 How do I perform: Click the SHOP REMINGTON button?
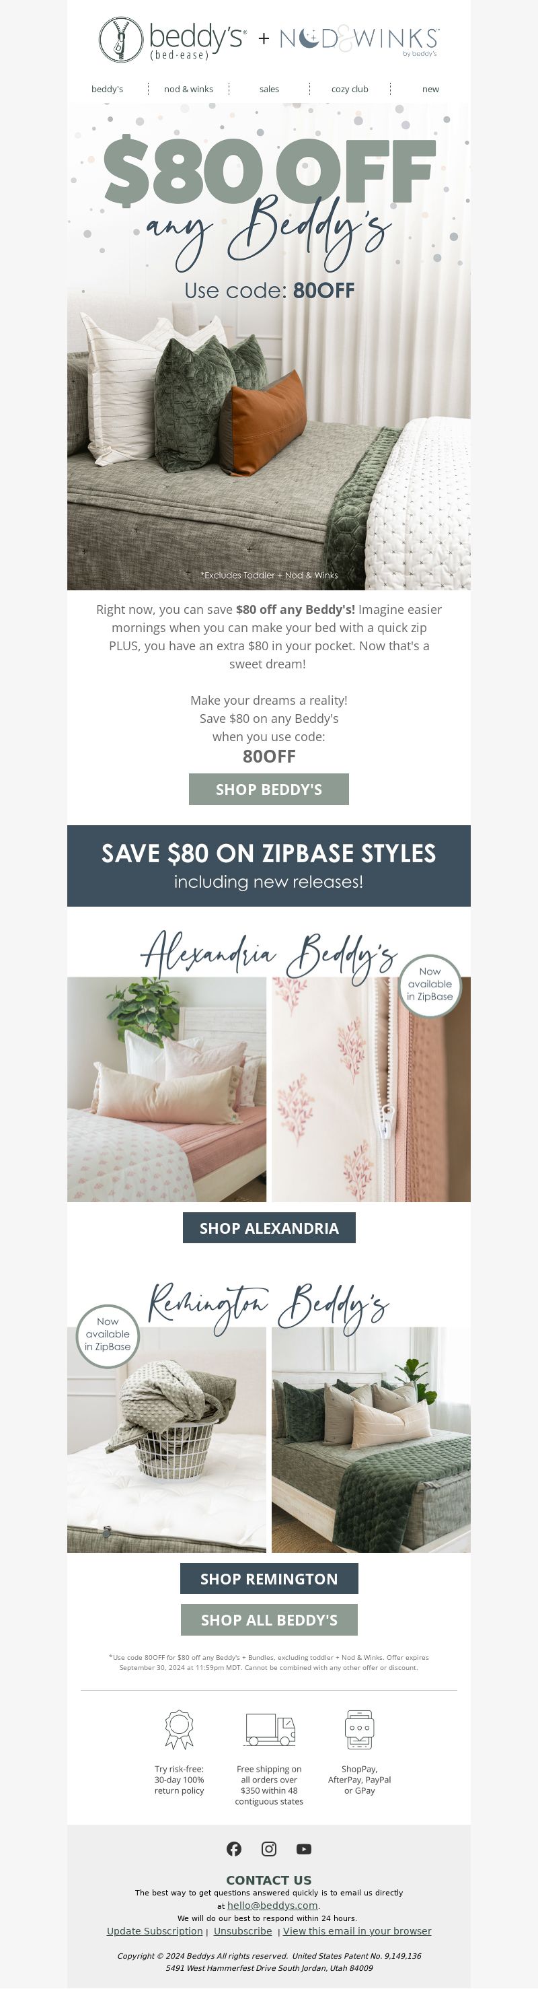click(x=268, y=1578)
